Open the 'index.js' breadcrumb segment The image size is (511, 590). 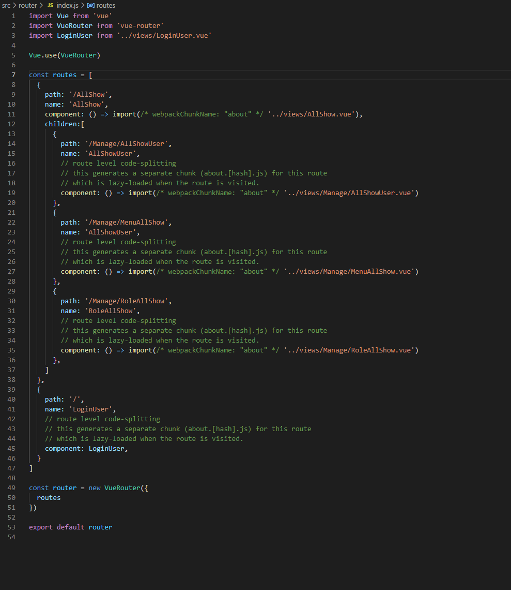pyautogui.click(x=68, y=5)
